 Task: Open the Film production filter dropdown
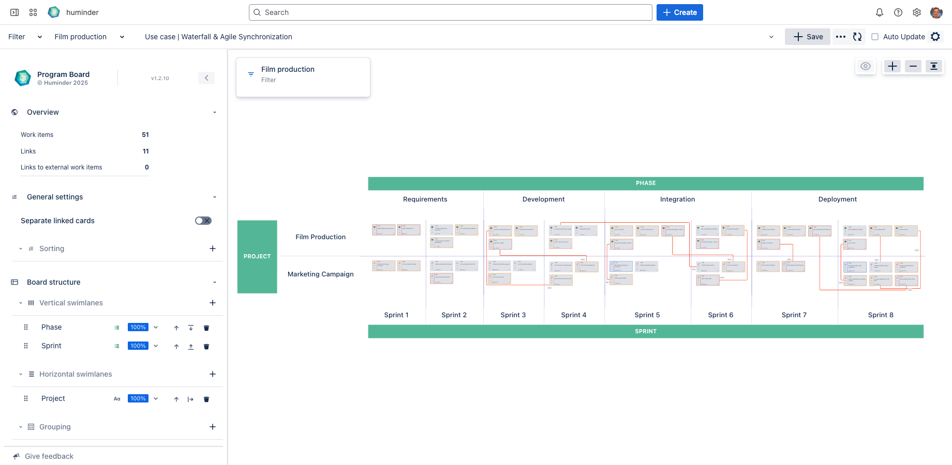tap(122, 37)
